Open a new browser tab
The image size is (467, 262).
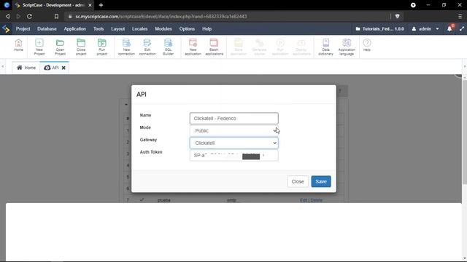tap(101, 5)
